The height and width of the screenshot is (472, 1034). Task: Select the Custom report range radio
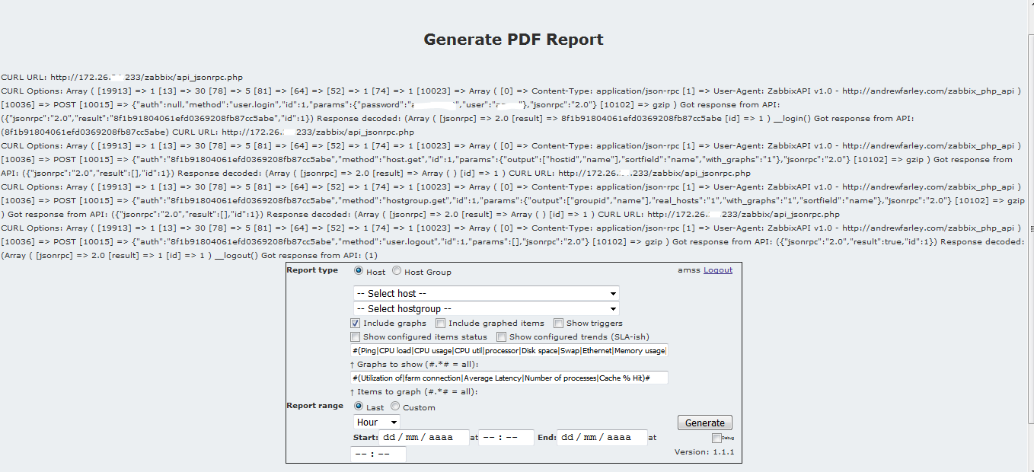395,407
